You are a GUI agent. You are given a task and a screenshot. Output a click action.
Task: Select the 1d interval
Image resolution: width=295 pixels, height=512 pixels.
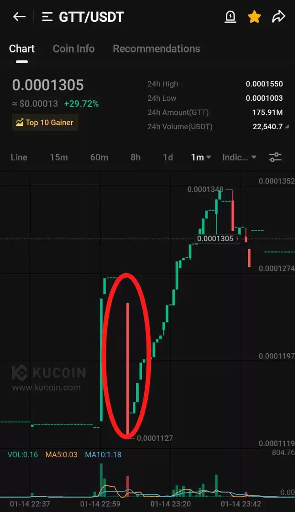(x=168, y=157)
